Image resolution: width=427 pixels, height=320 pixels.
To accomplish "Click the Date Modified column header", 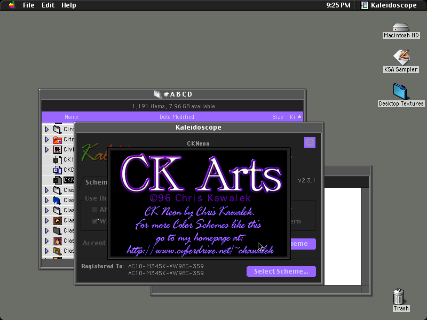I will [x=177, y=117].
